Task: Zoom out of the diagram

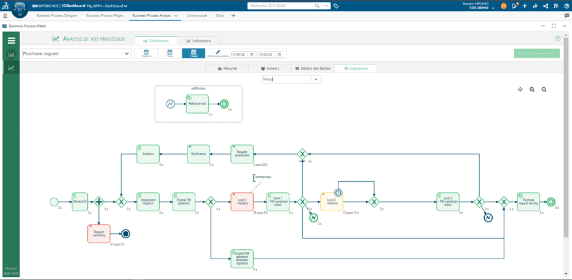Action: point(544,89)
